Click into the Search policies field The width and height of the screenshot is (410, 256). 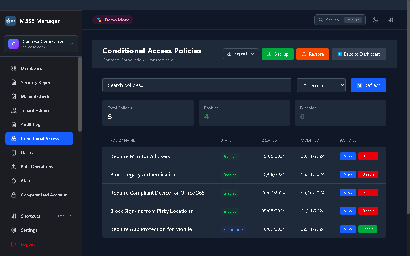pyautogui.click(x=197, y=85)
